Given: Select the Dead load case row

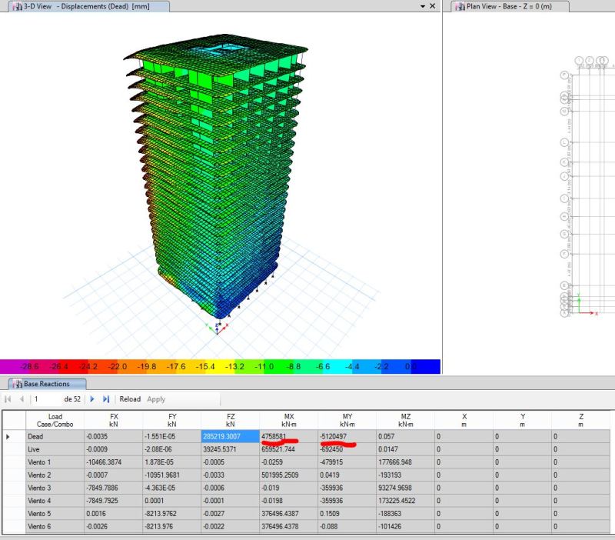Looking at the screenshot, I should [306, 436].
